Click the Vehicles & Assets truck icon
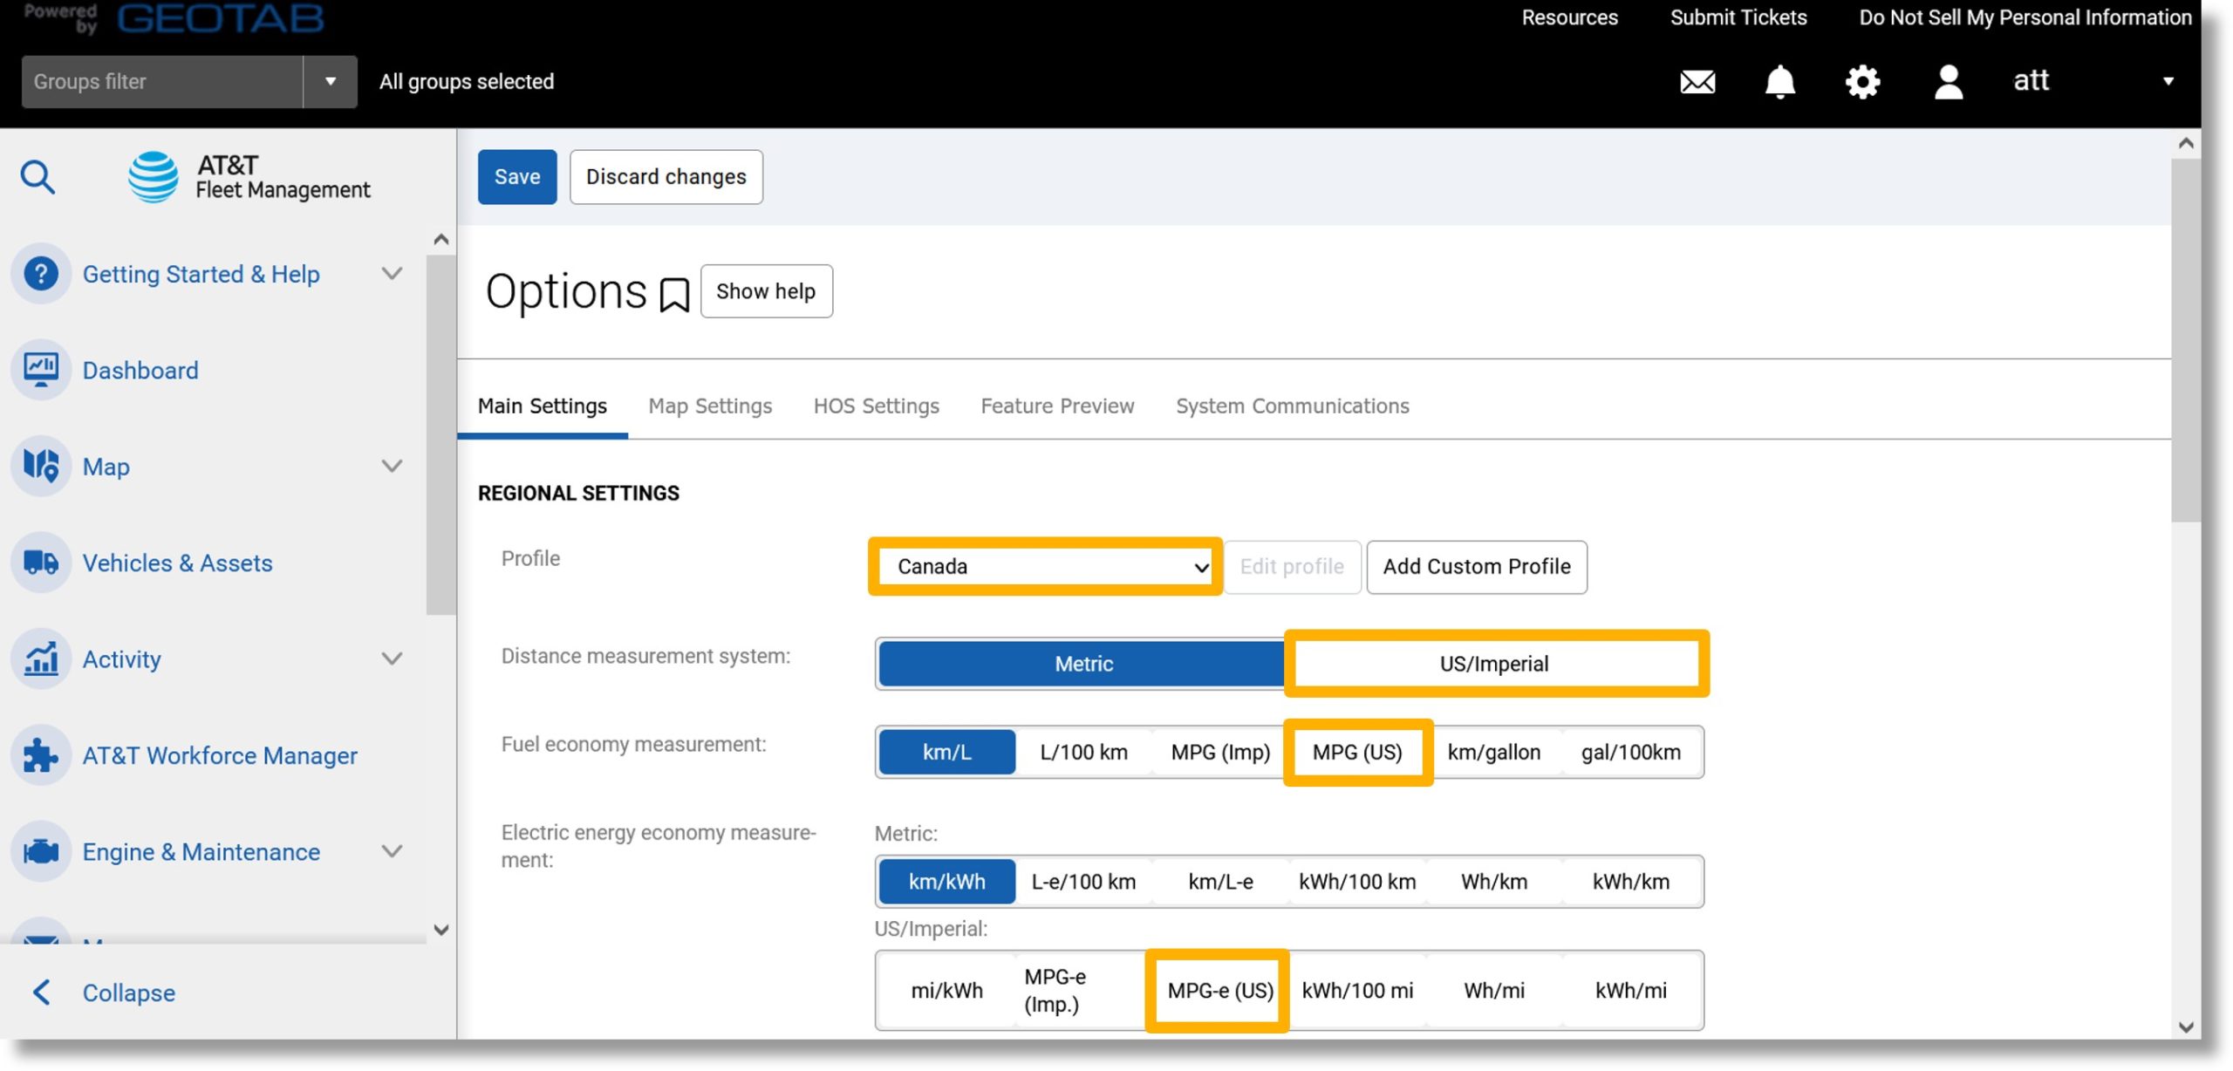This screenshot has width=2233, height=1071. point(41,563)
